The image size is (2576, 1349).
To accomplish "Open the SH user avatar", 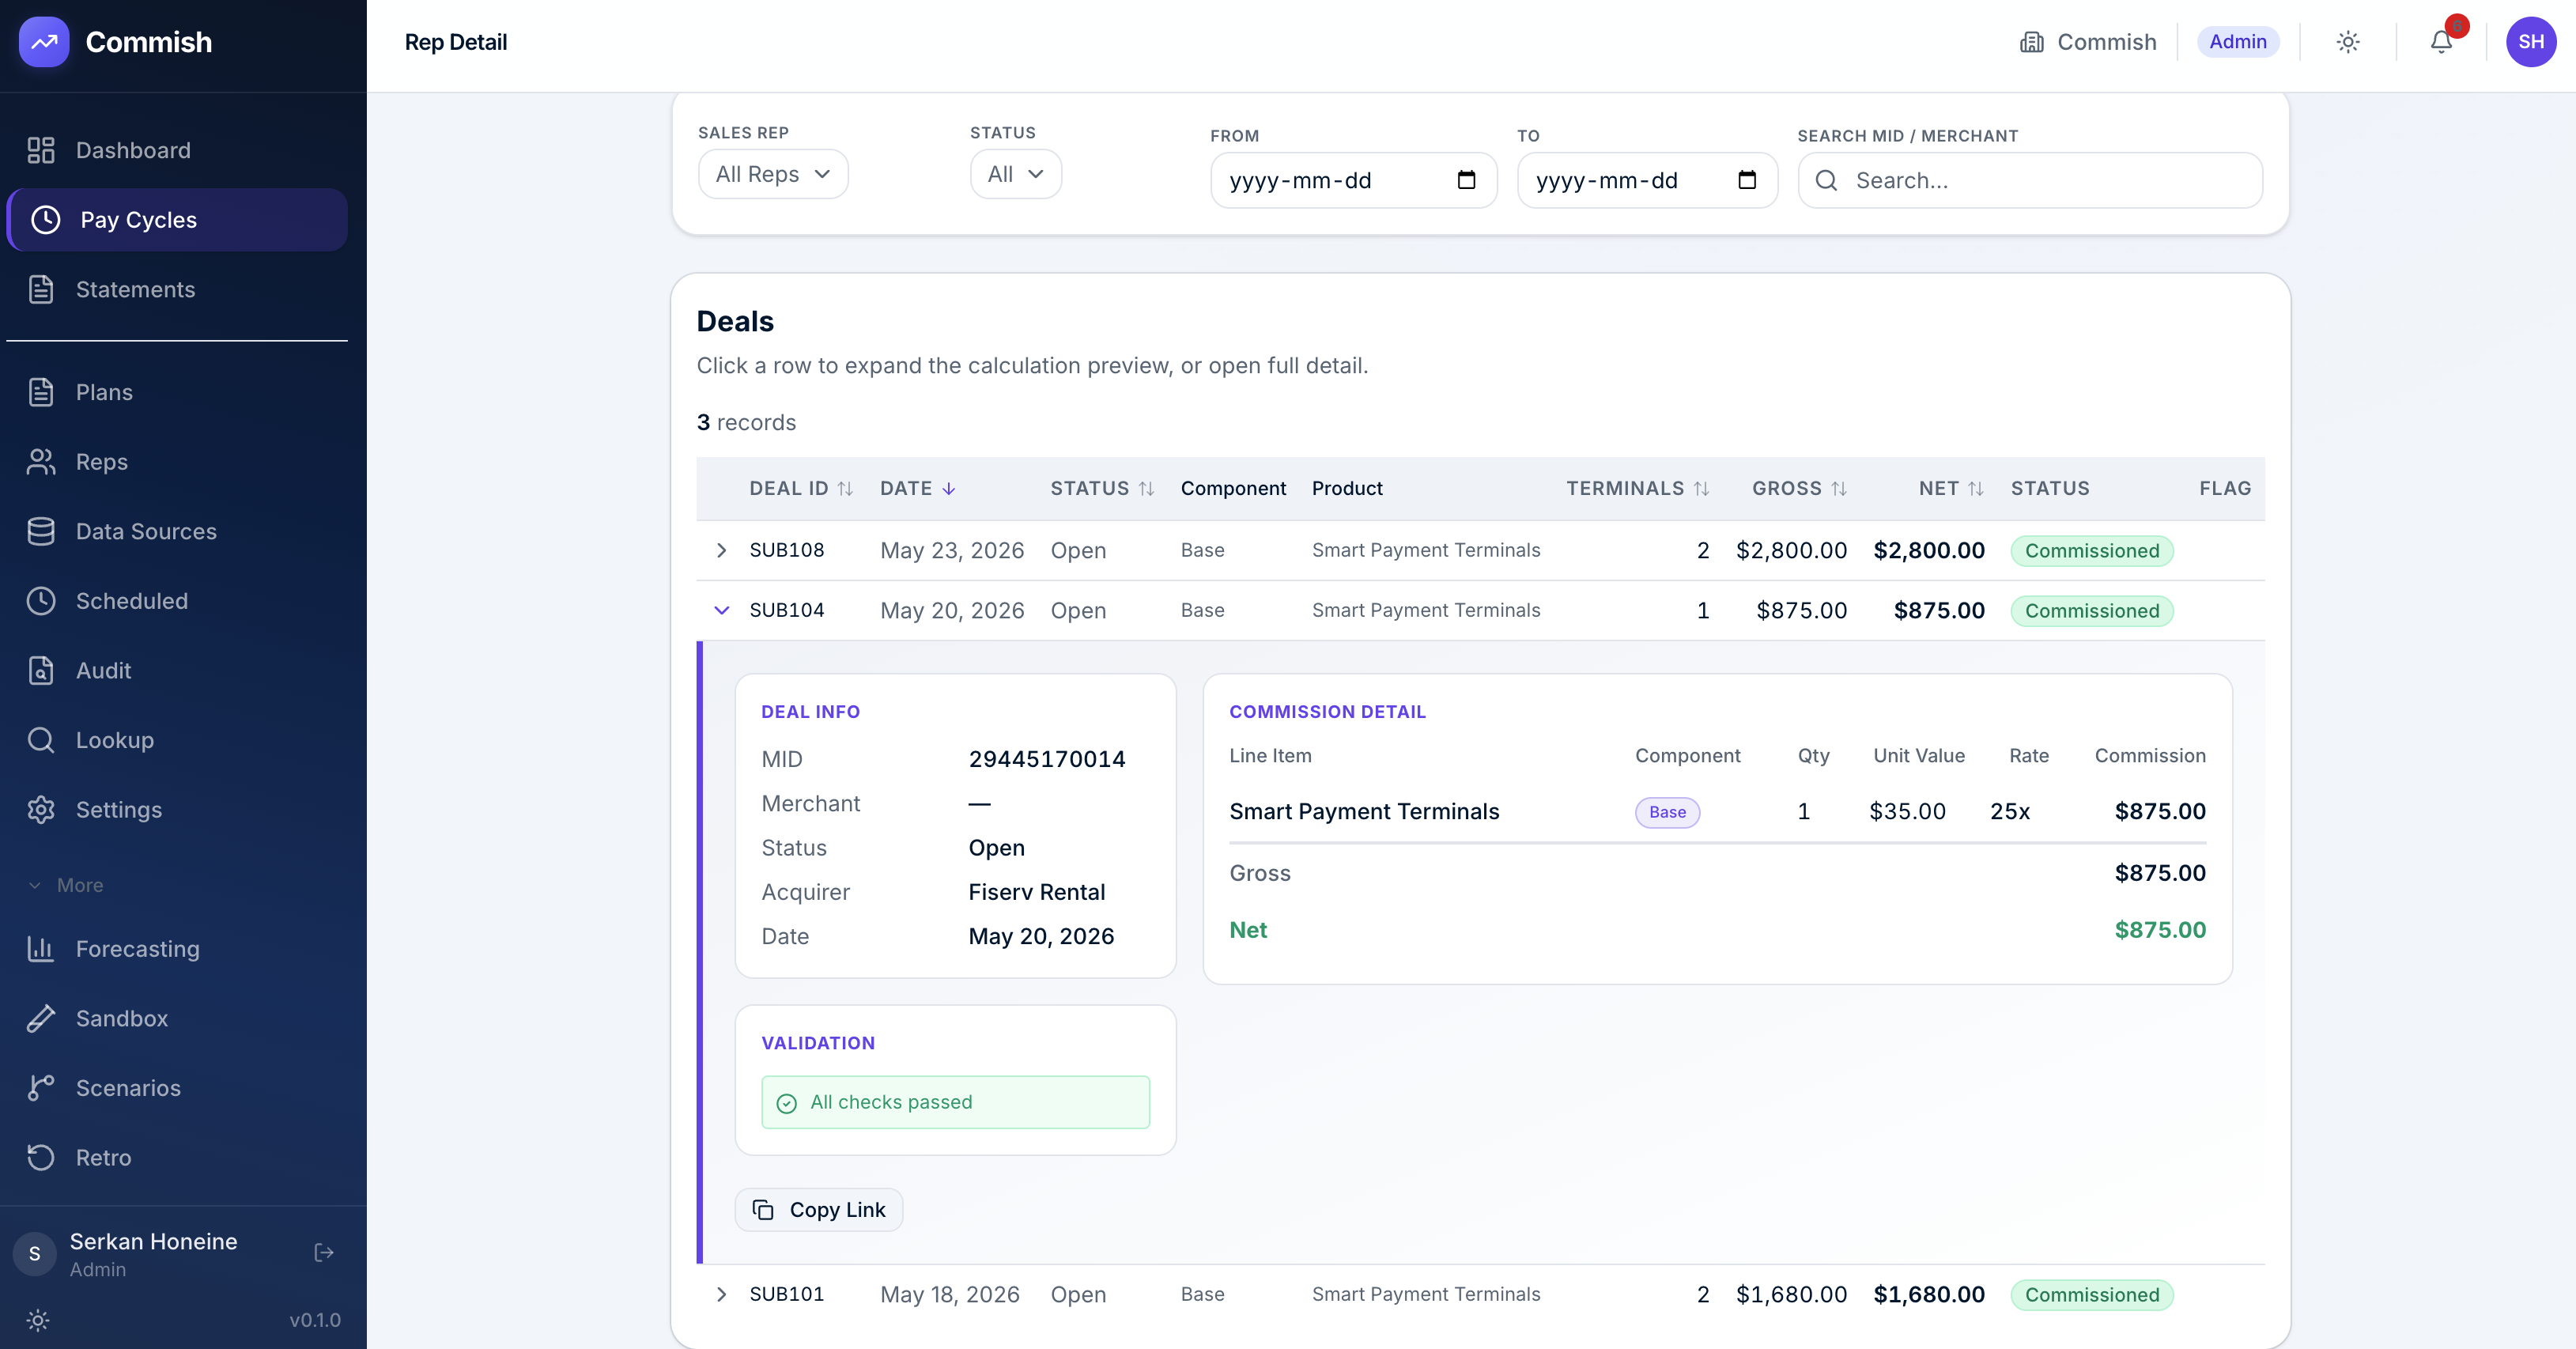I will point(2530,42).
